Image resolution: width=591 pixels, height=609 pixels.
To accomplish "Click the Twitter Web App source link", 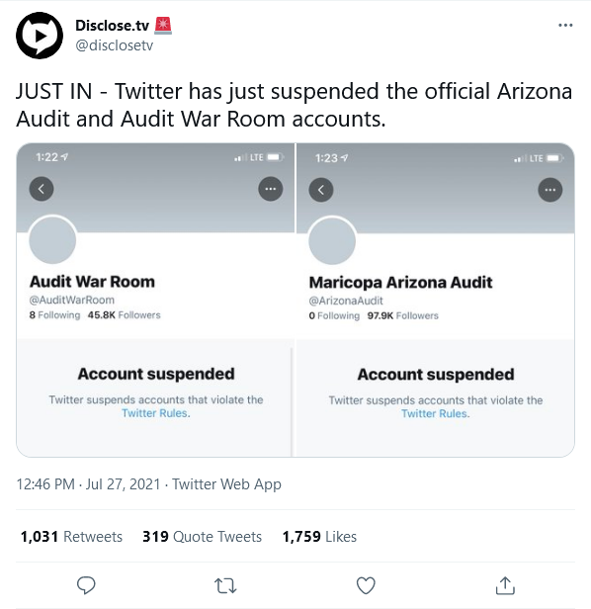I will (x=226, y=484).
